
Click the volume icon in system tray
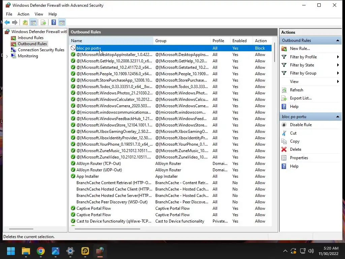click(311, 251)
